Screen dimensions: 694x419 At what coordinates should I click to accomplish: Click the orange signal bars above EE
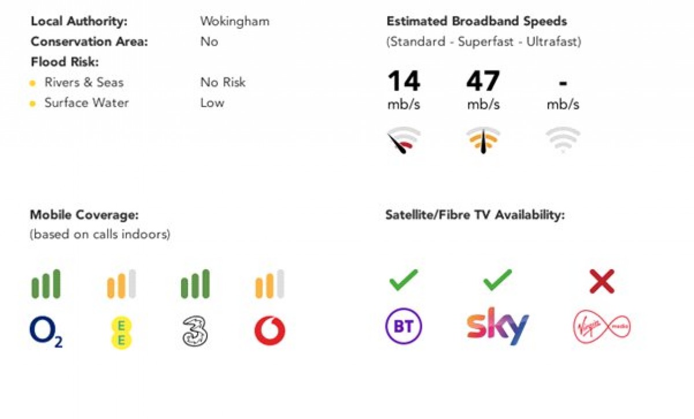[121, 284]
